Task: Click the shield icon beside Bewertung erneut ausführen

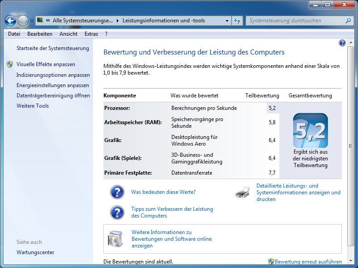Action: point(271,261)
